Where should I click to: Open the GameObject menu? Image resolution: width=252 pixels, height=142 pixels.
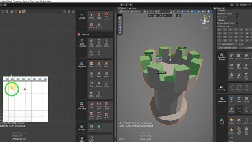tap(7, 1)
